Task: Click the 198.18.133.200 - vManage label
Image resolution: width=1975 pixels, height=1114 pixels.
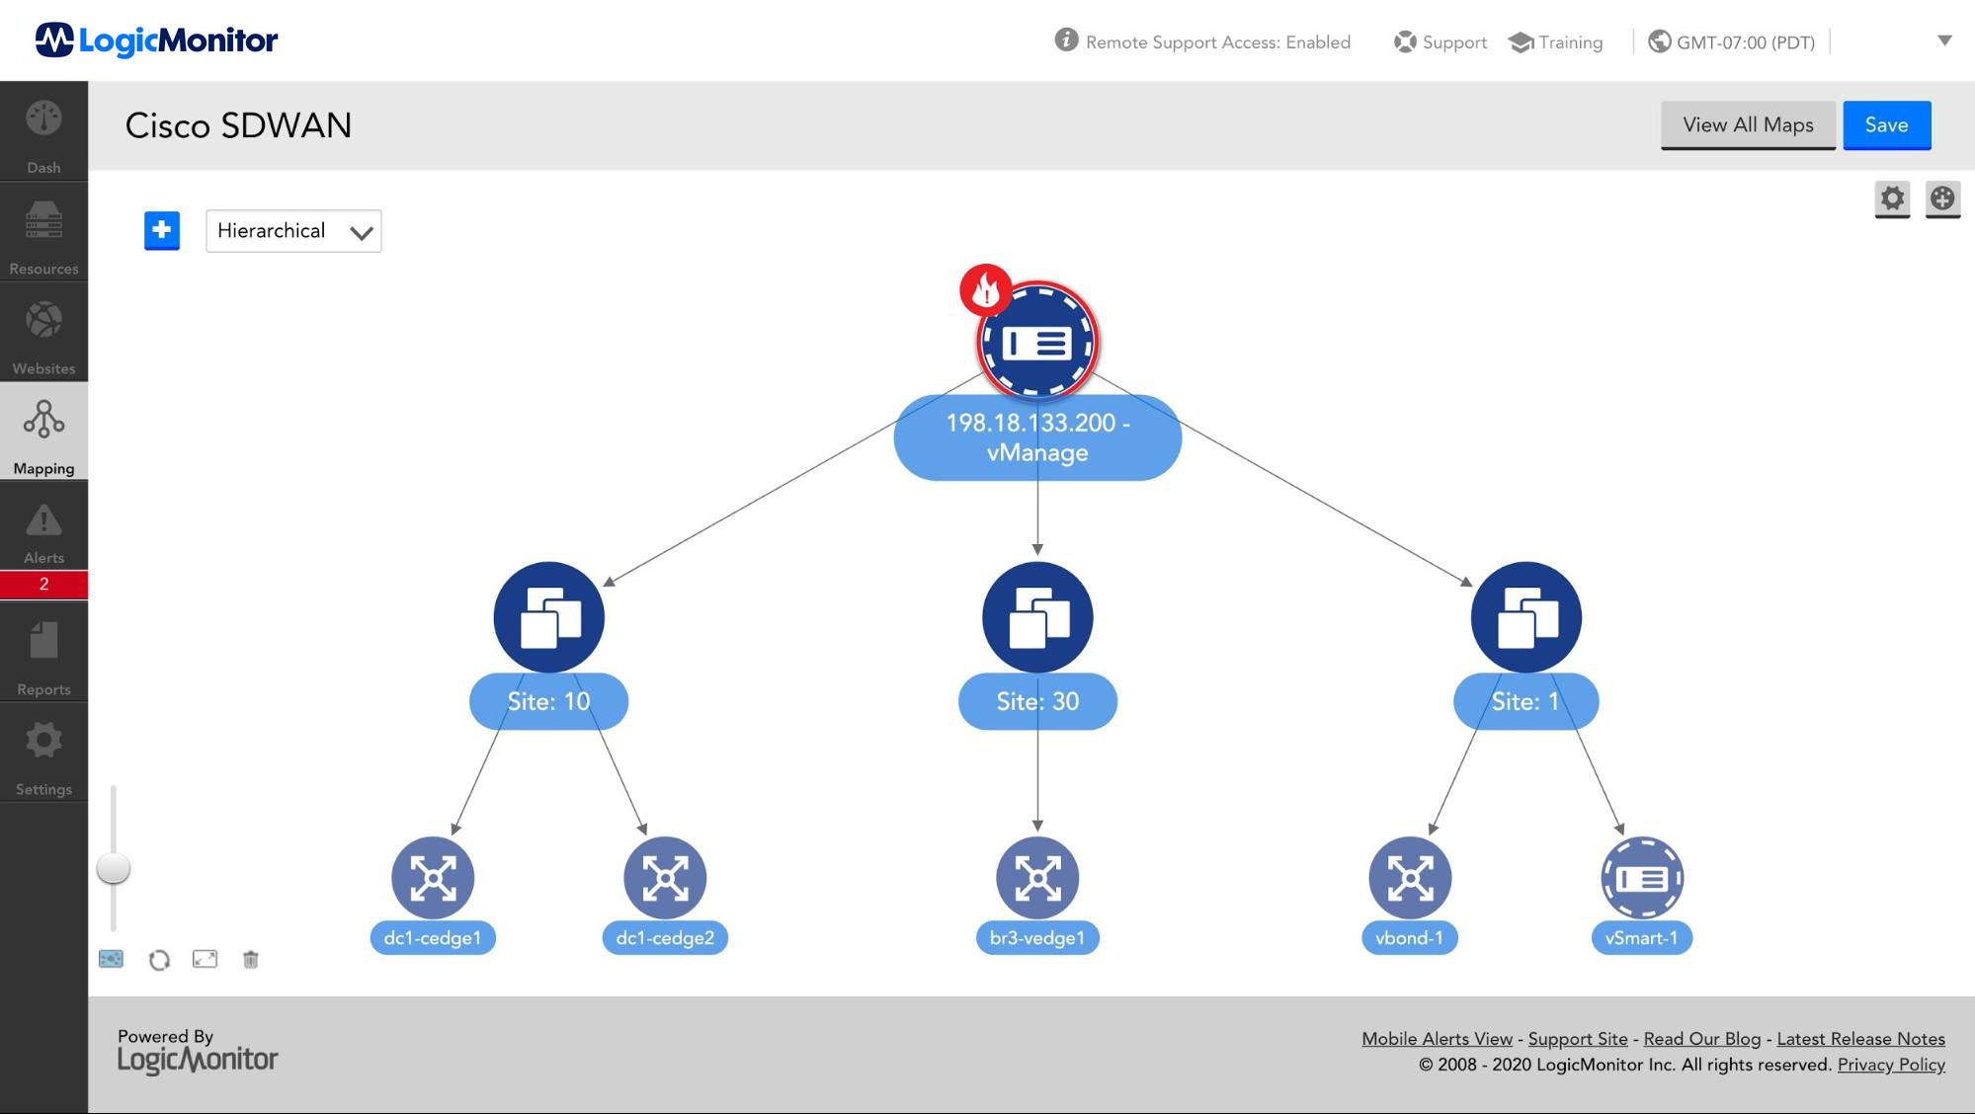Action: [x=1037, y=438]
